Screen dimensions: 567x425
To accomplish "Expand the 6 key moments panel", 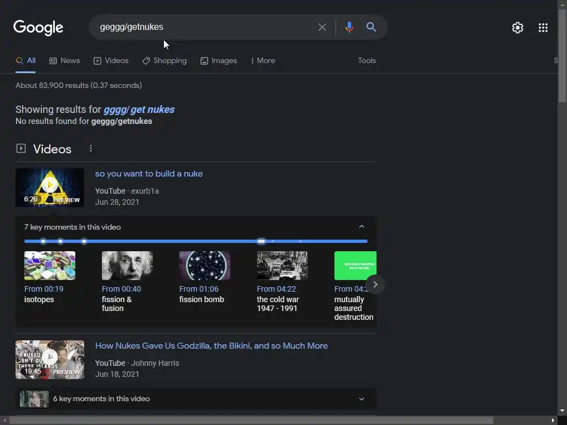I will pyautogui.click(x=361, y=398).
